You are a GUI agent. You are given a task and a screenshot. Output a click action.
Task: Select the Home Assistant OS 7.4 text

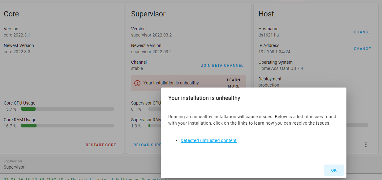click(281, 68)
